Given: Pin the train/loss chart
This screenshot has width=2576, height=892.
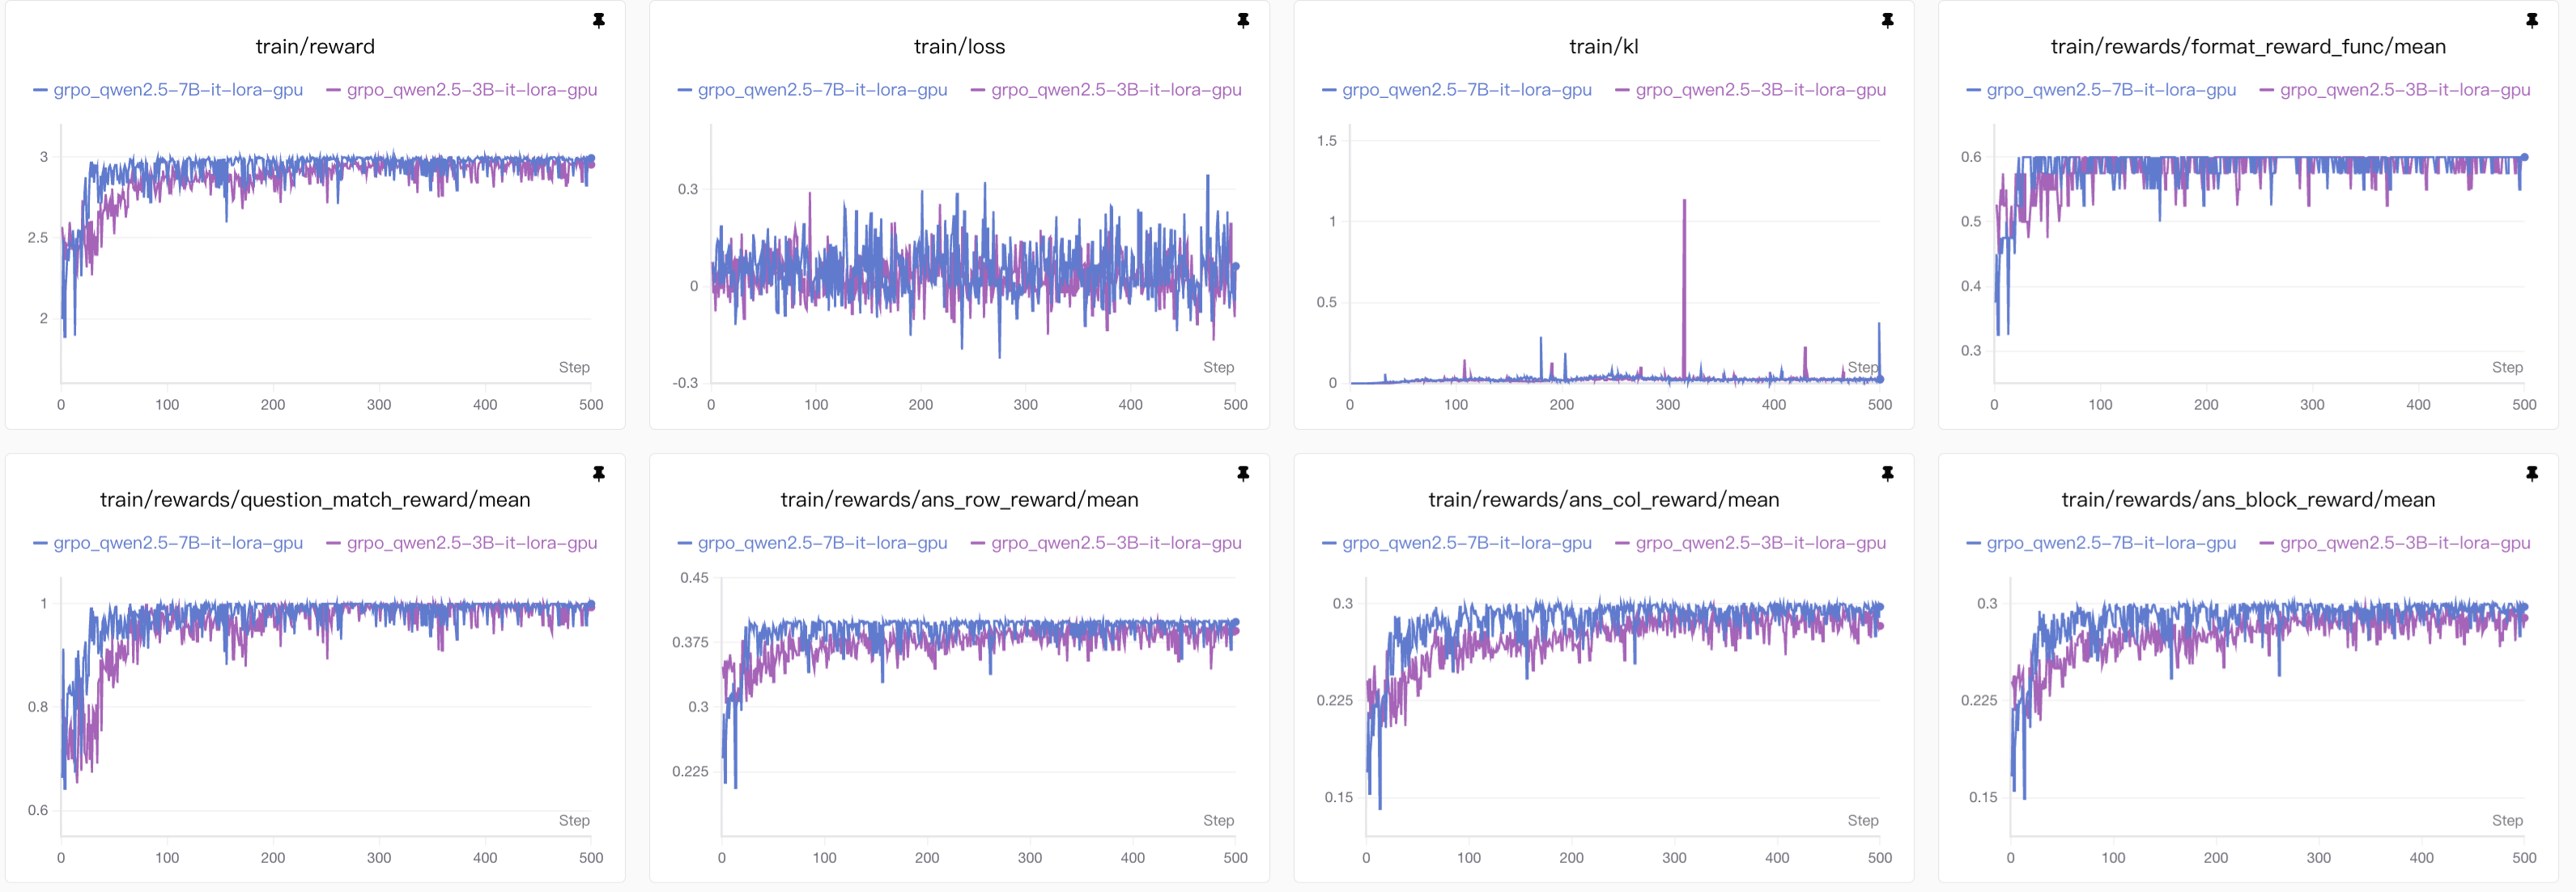Looking at the screenshot, I should tap(1243, 20).
